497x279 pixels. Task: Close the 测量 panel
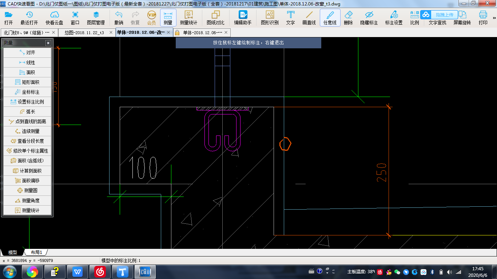(48, 43)
